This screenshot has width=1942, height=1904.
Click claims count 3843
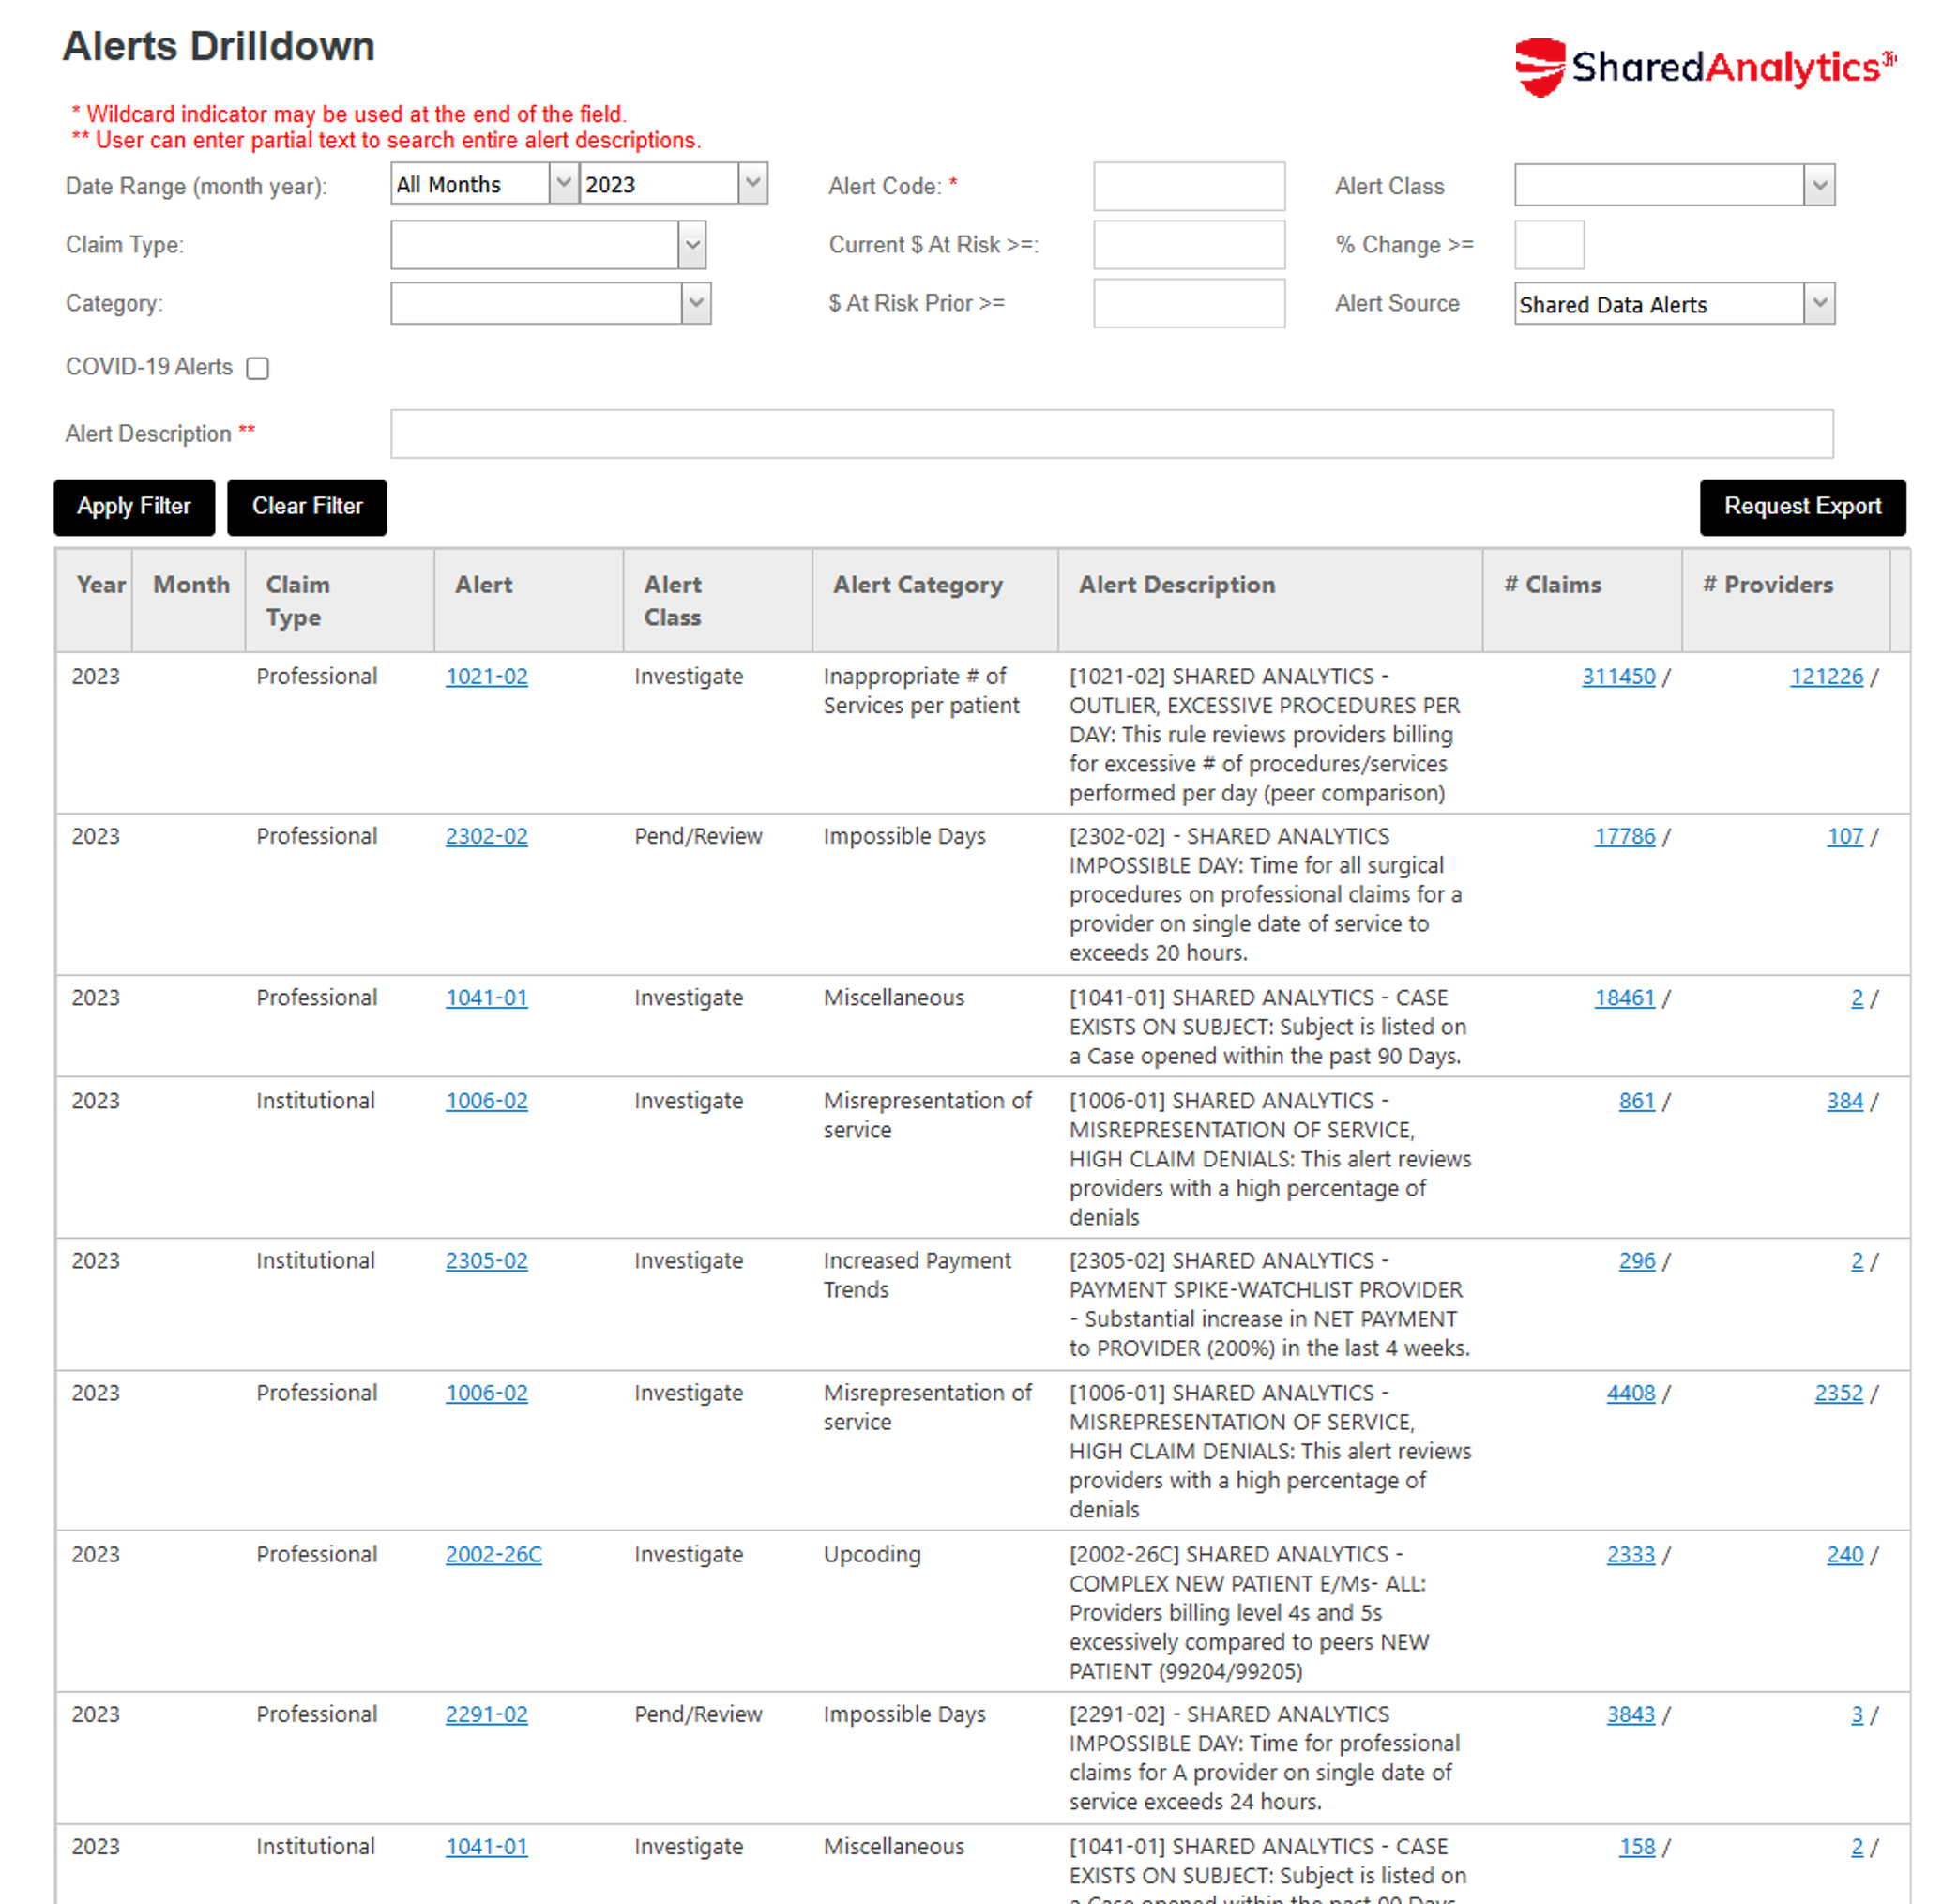click(1630, 1714)
